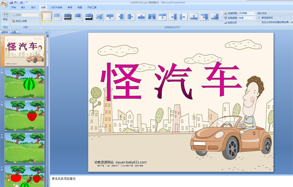This screenshot has width=293, height=187.
Task: Open the 视图 ribbon tab
Action: click(x=80, y=7)
